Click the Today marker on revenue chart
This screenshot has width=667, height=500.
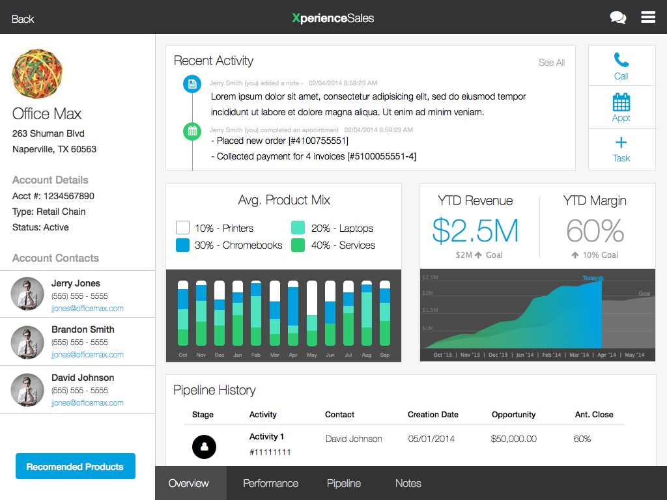(601, 279)
